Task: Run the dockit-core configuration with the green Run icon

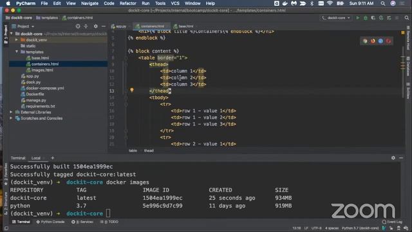Action: point(358,18)
